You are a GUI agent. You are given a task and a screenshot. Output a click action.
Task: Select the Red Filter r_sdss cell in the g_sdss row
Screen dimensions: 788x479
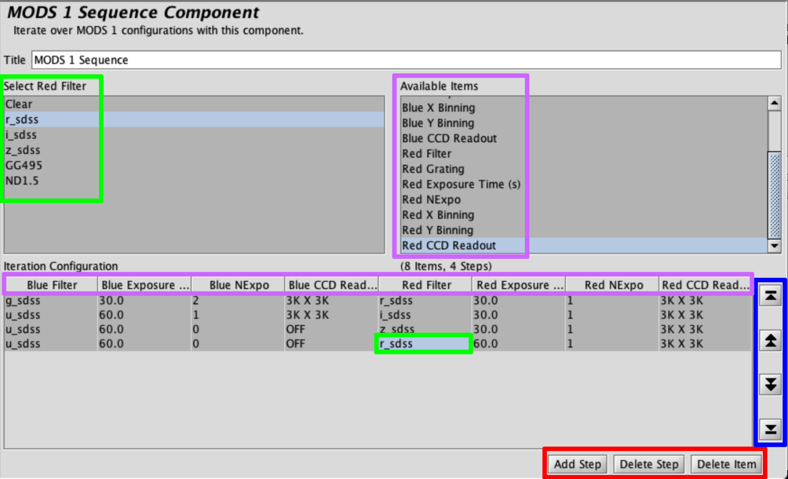coord(425,300)
